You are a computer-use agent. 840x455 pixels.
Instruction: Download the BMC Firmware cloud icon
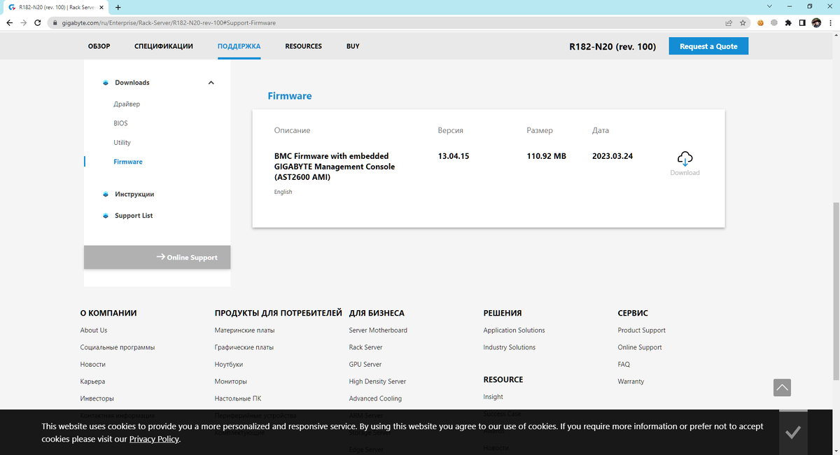[685, 158]
